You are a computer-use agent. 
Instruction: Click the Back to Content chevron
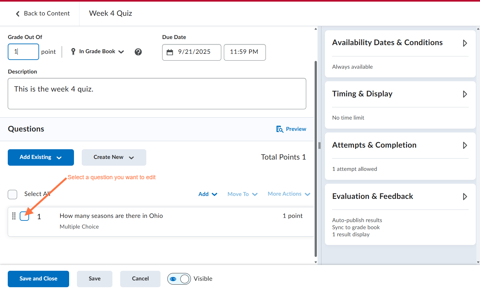(x=18, y=14)
